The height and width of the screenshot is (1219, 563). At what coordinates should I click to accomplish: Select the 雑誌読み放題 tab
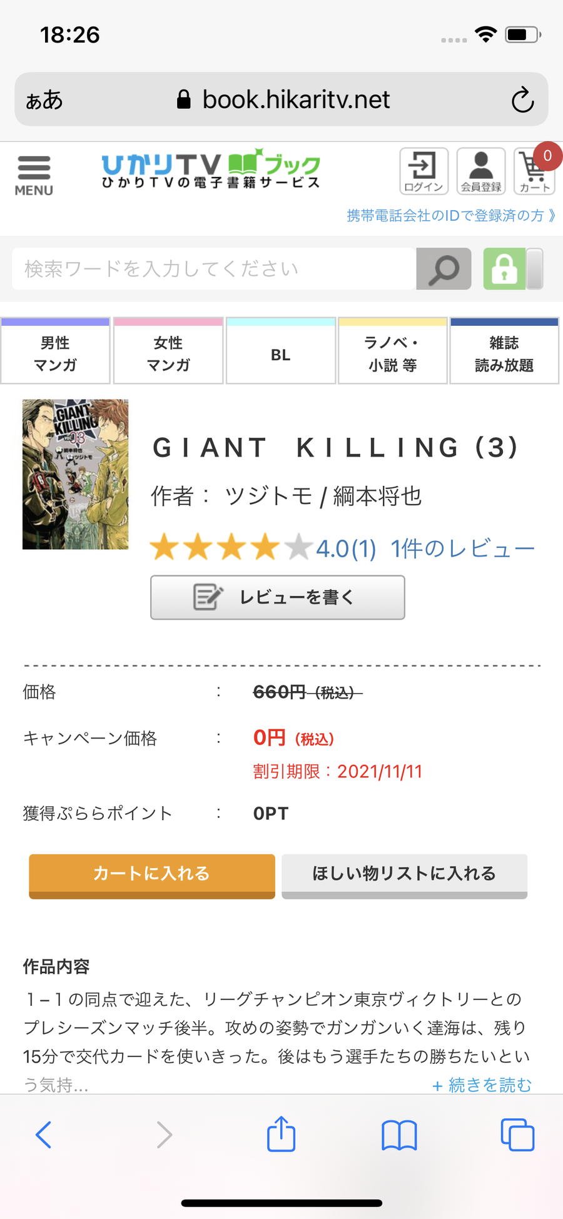pyautogui.click(x=504, y=351)
